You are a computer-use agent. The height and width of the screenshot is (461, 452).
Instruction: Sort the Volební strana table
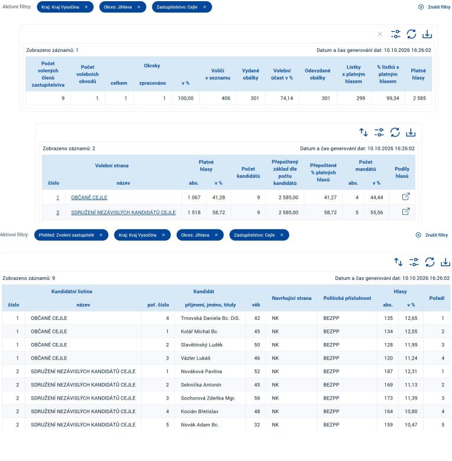click(x=363, y=133)
